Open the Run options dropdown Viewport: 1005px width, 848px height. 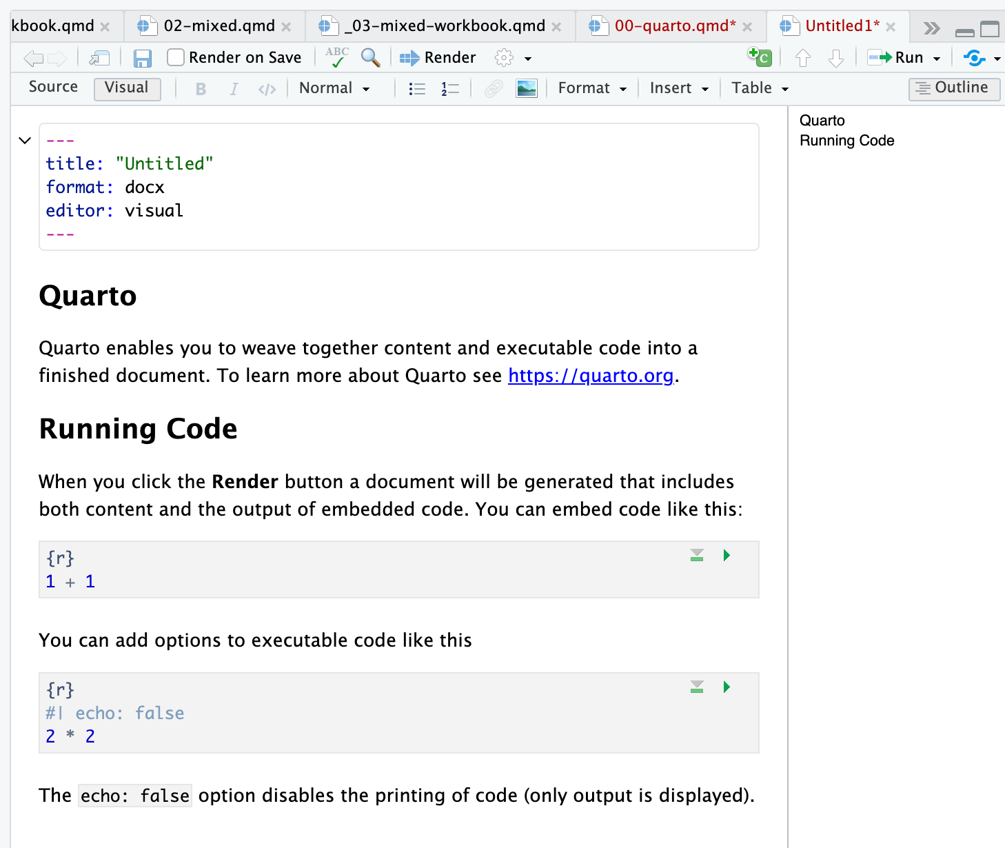[937, 59]
